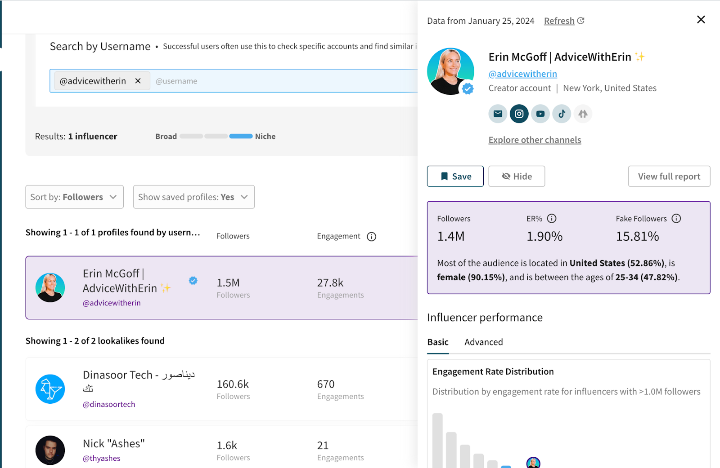This screenshot has height=468, width=720.
Task: Open Erin's Instagram channel icon
Action: click(519, 114)
